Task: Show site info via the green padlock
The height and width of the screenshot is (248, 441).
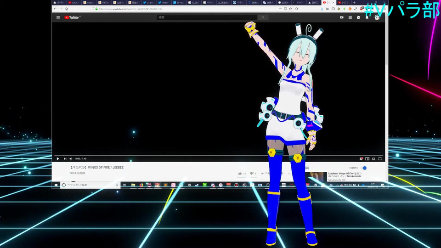Action: point(96,9)
